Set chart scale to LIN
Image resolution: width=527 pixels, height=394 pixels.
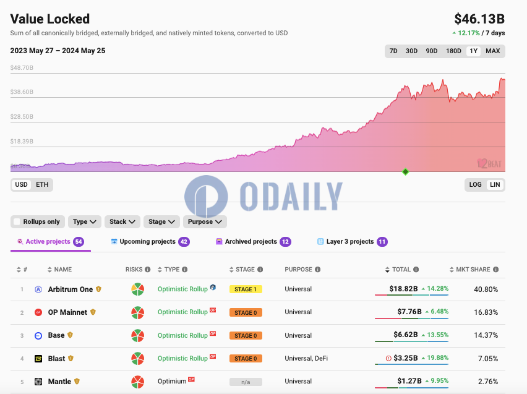tap(495, 184)
